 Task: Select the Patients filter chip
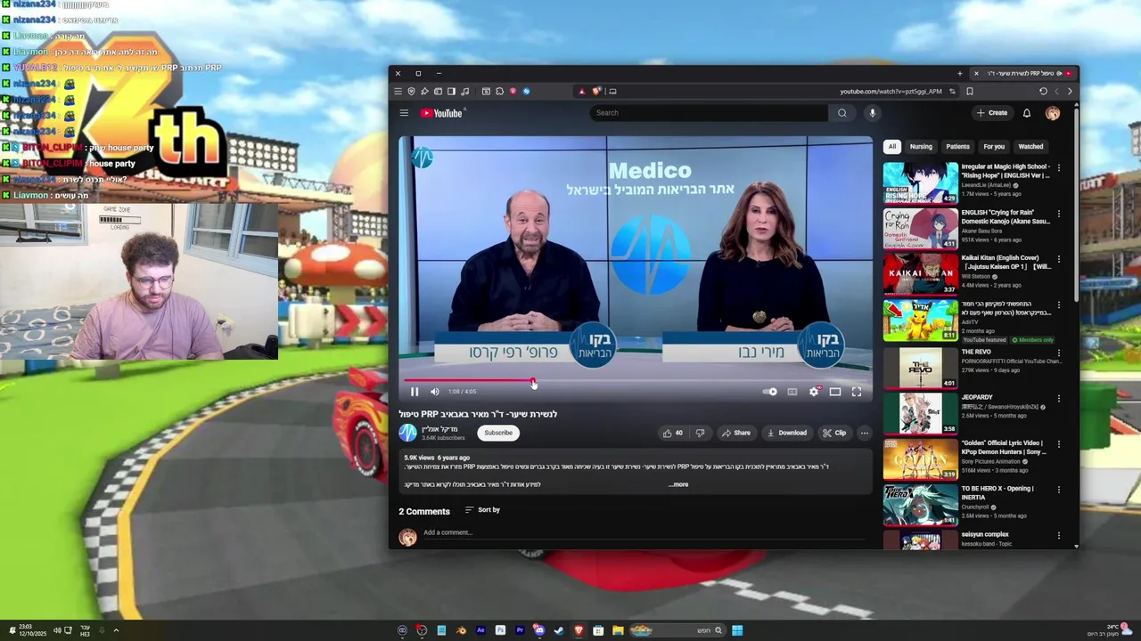click(x=958, y=147)
